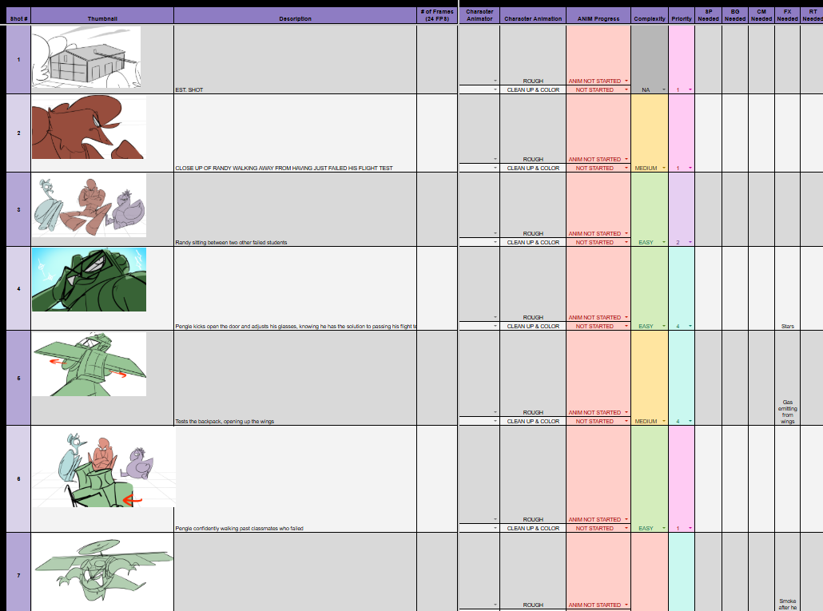Open shot 1 NA complexity dropdown
This screenshot has width=823, height=611.
coord(664,89)
